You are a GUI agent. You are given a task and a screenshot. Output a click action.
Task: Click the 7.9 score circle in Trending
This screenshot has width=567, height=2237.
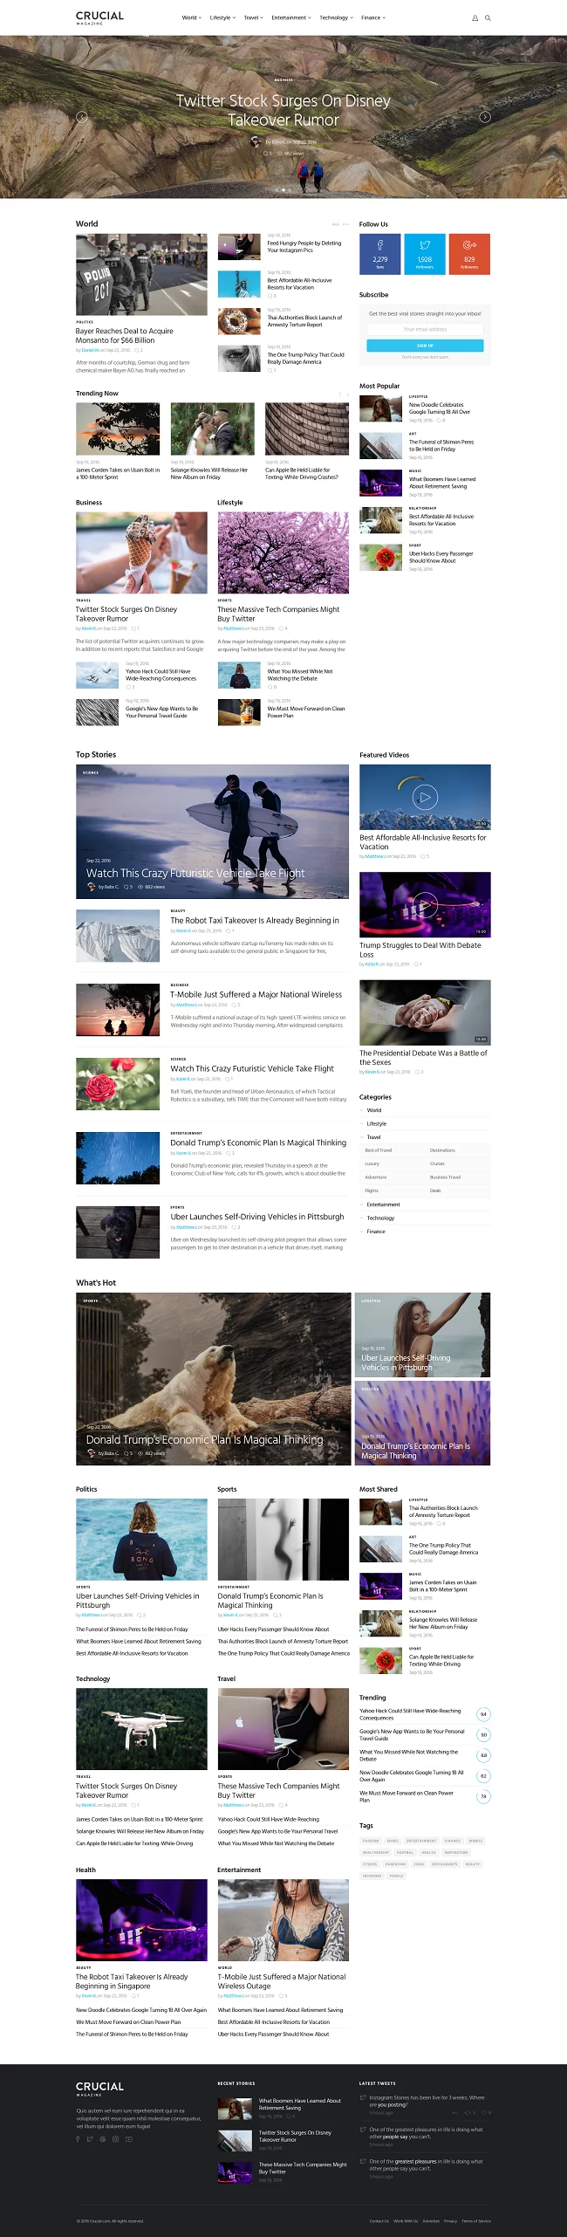click(483, 1796)
